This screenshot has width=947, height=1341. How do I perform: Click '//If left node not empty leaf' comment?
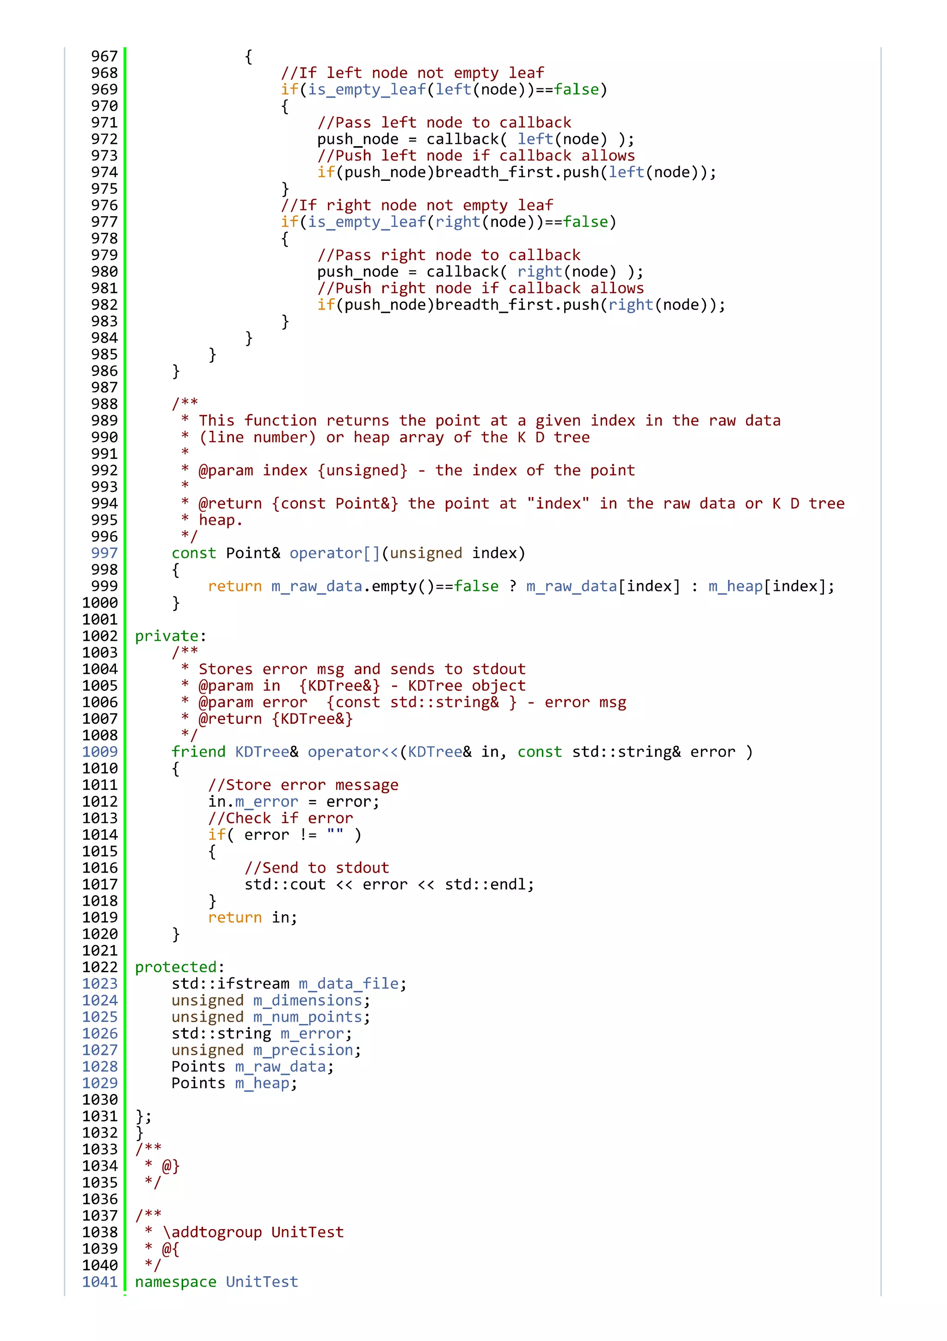(x=412, y=73)
